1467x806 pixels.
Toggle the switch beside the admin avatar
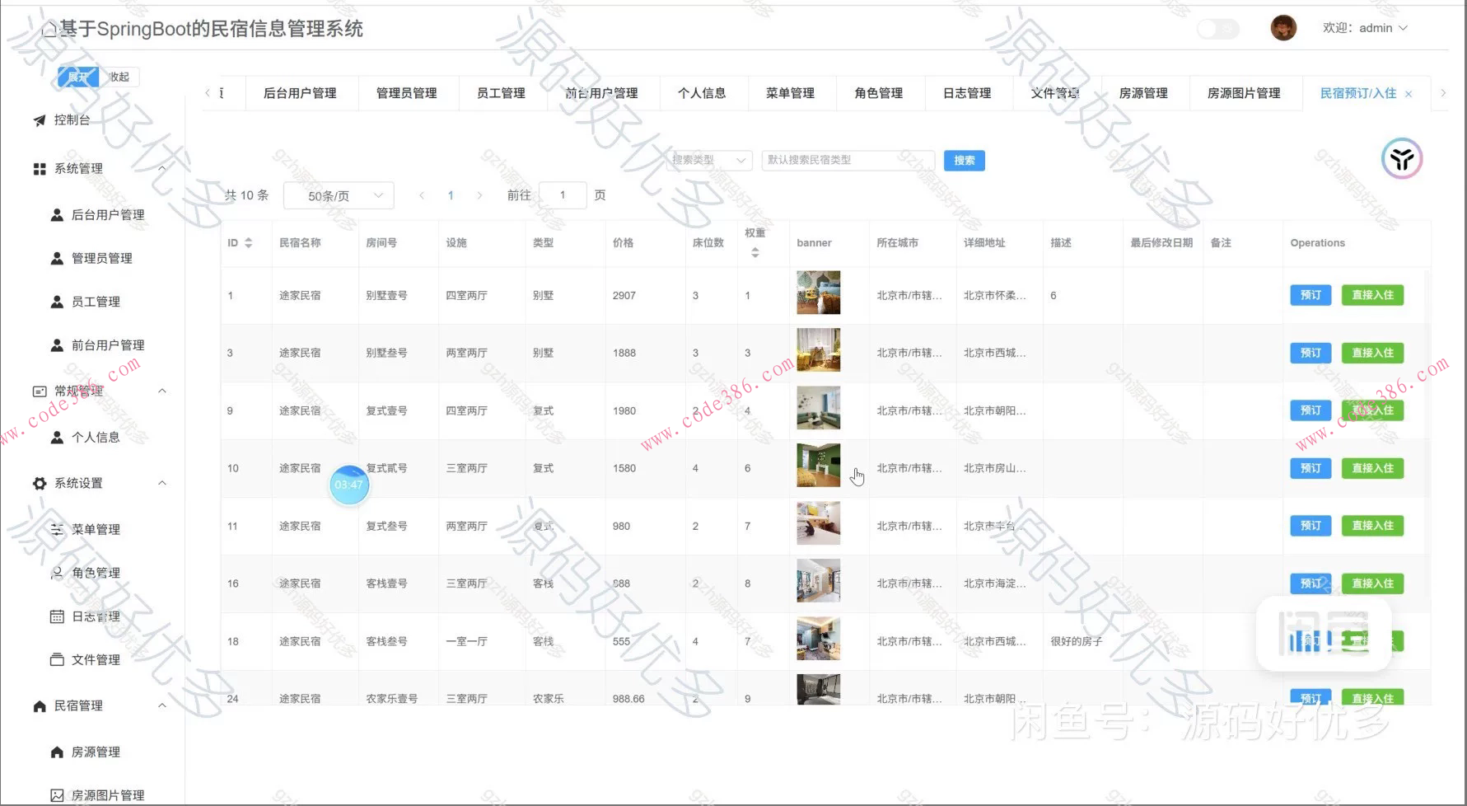[1218, 29]
